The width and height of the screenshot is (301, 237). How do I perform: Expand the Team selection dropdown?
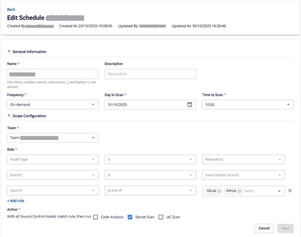click(53, 138)
